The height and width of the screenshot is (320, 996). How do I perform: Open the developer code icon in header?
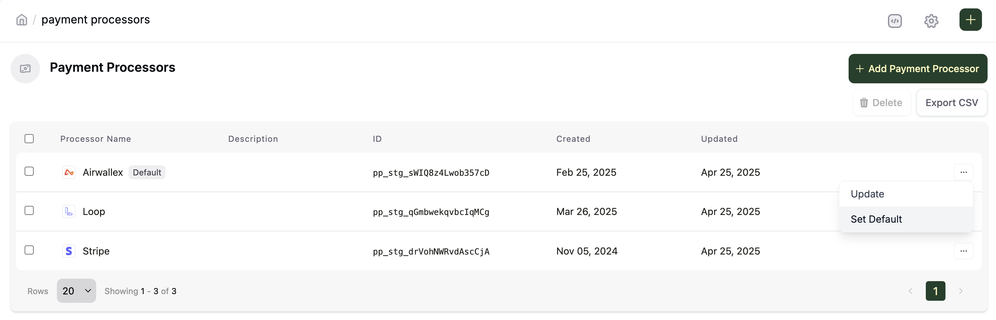coord(895,20)
